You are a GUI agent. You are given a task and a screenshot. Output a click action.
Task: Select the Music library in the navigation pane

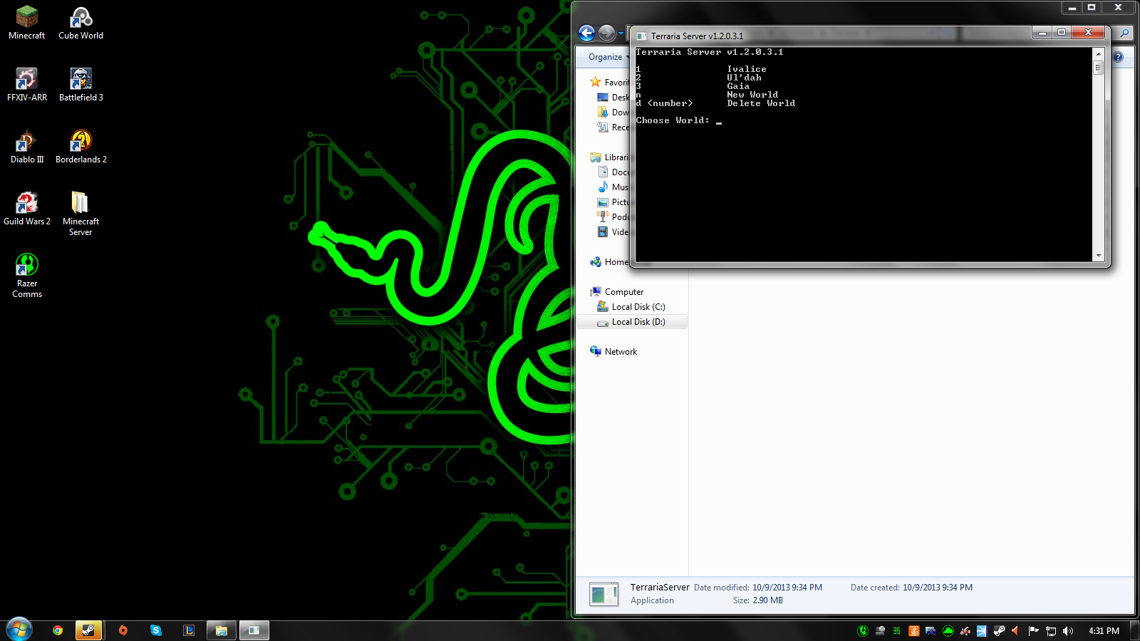tap(613, 187)
